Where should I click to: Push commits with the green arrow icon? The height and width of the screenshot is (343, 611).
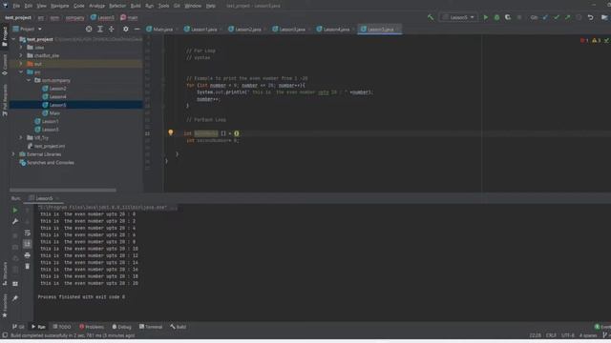coord(567,17)
